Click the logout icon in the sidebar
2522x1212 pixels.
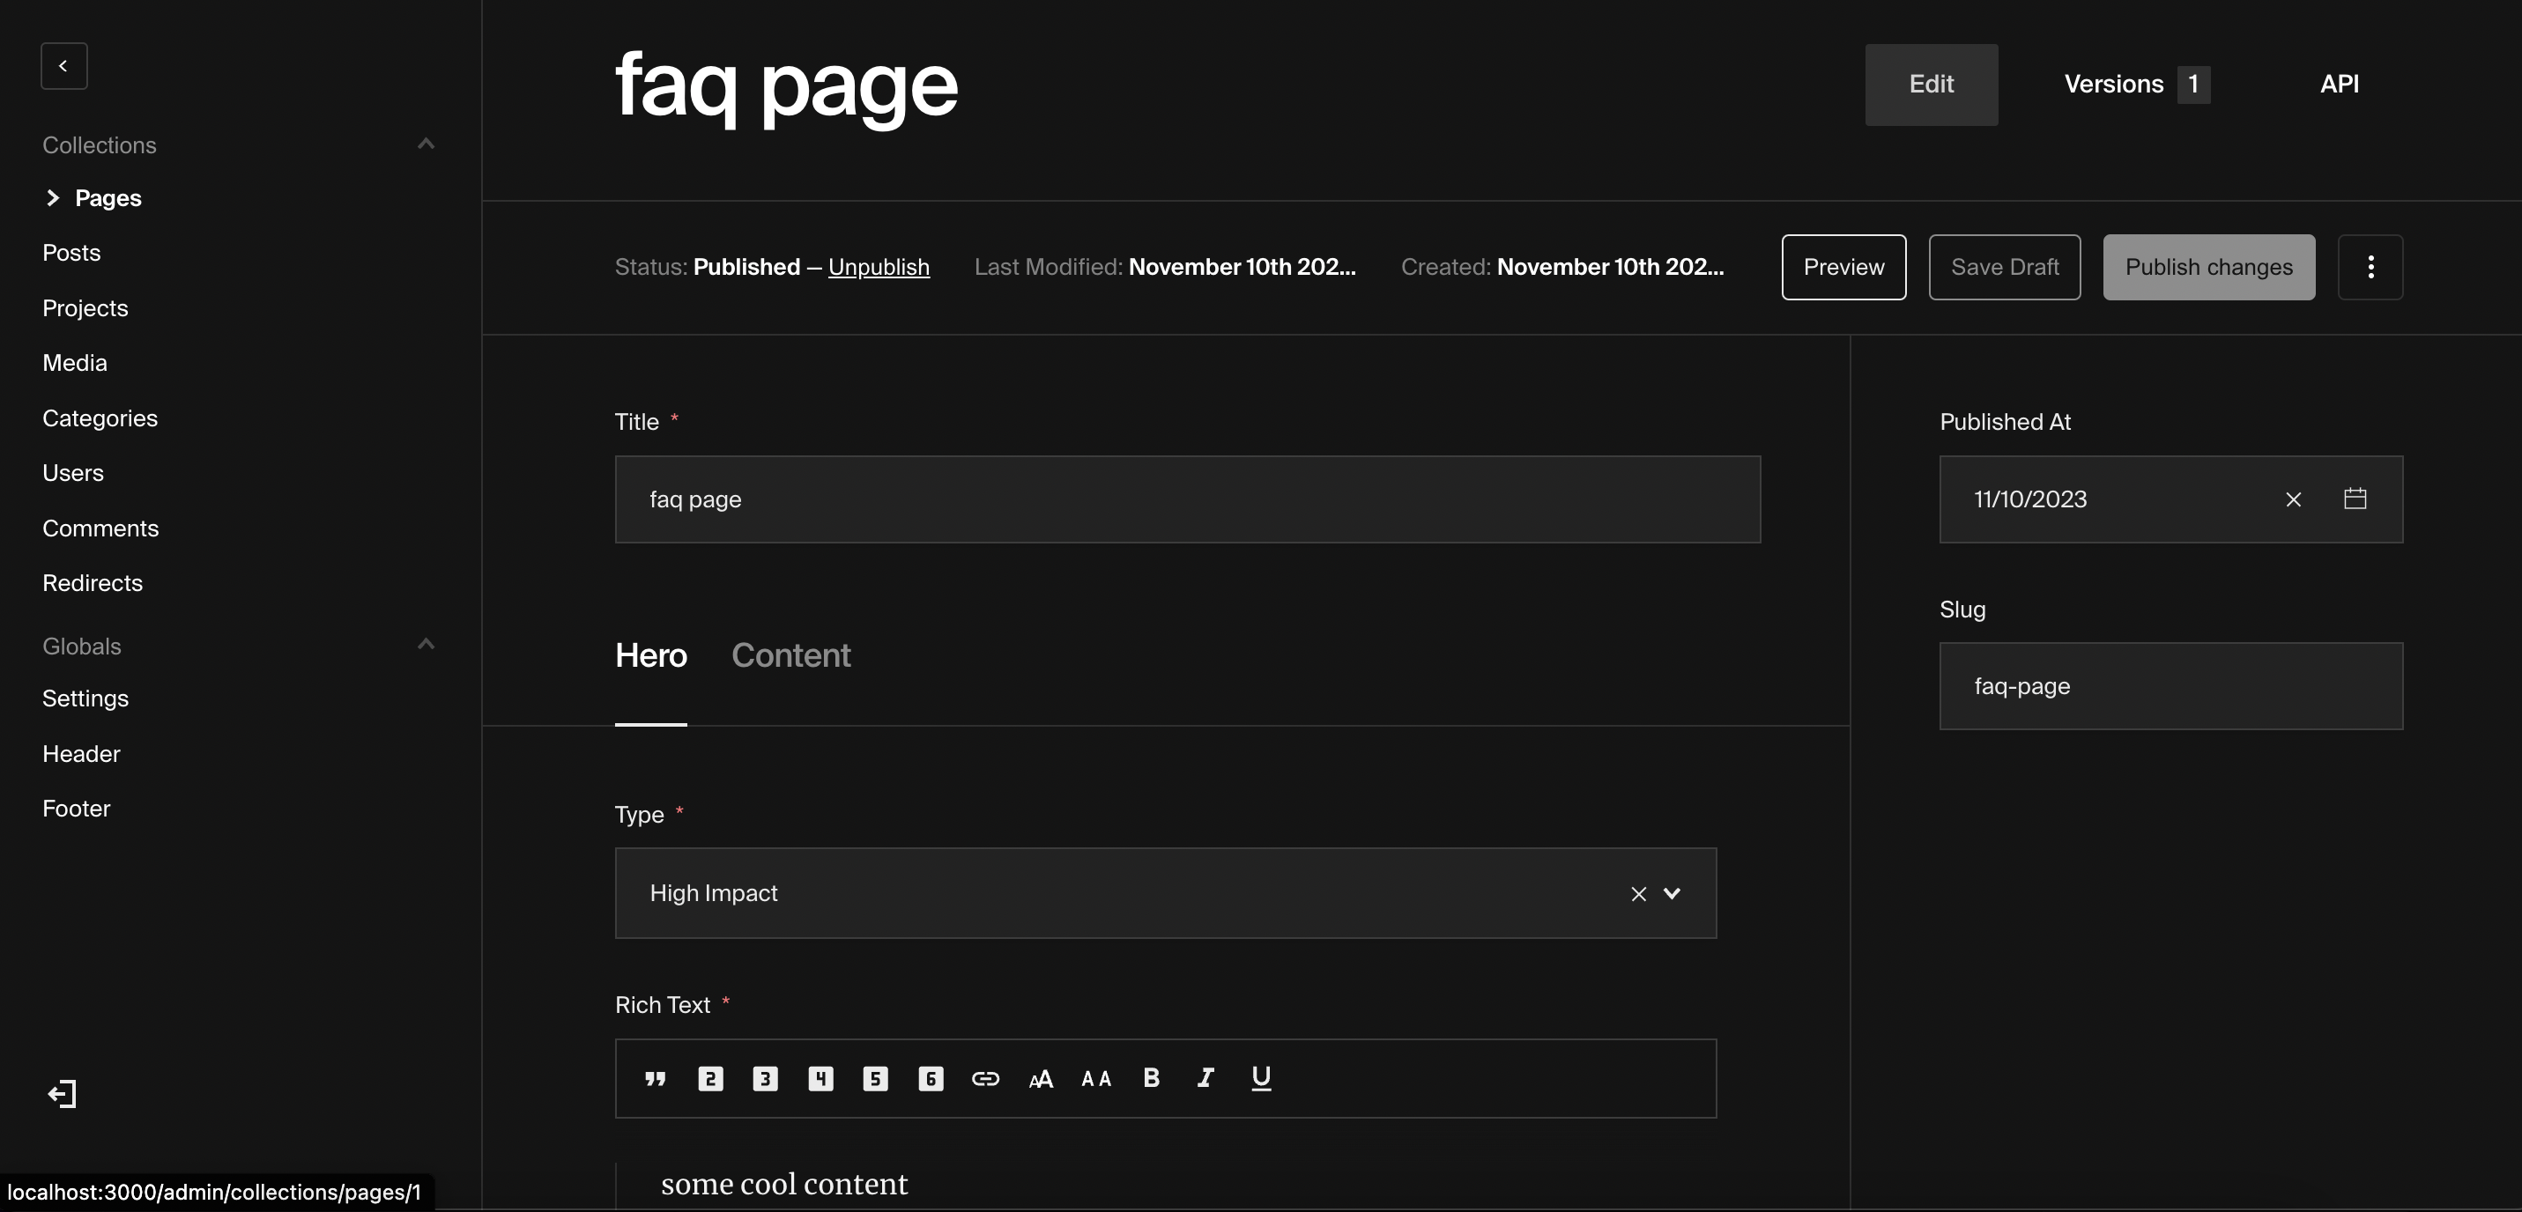(63, 1094)
